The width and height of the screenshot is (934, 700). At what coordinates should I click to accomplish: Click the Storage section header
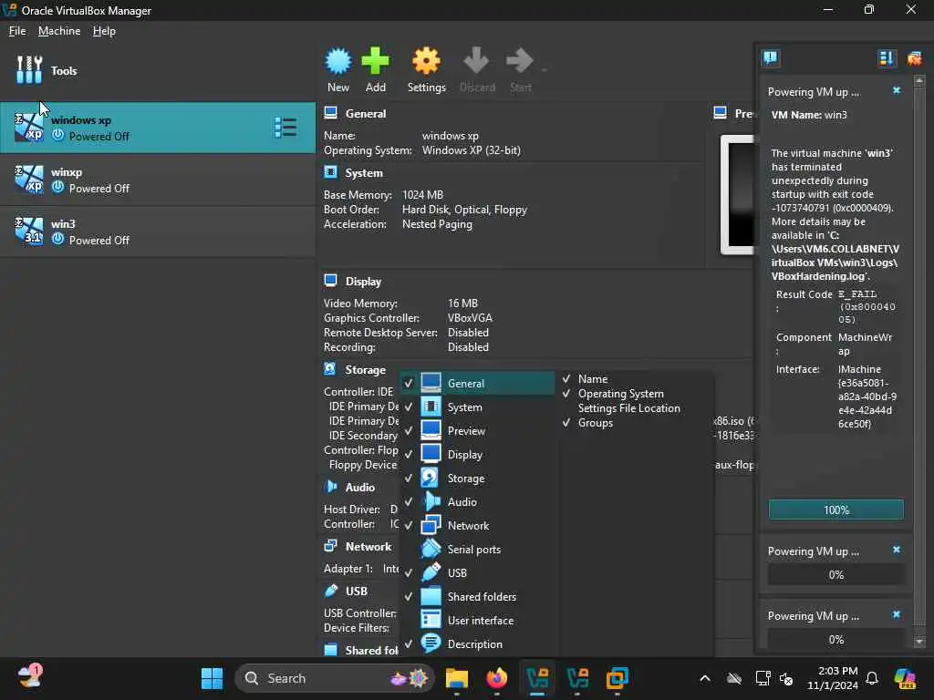[x=365, y=370]
